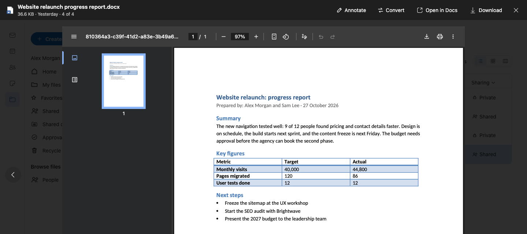This screenshot has width=527, height=234.
Task: Click the 'Metric' table header cell
Action: coord(248,162)
